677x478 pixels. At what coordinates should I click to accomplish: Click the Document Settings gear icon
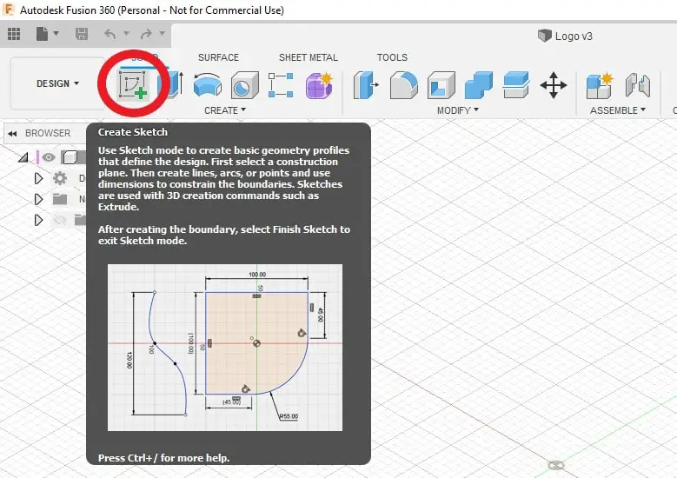[60, 178]
